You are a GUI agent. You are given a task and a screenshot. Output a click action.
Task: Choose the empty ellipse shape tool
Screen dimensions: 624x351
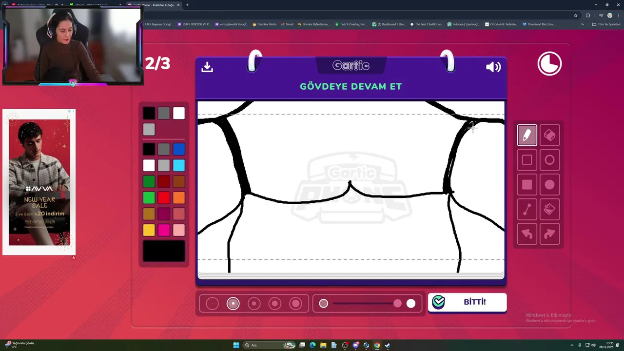tap(549, 160)
